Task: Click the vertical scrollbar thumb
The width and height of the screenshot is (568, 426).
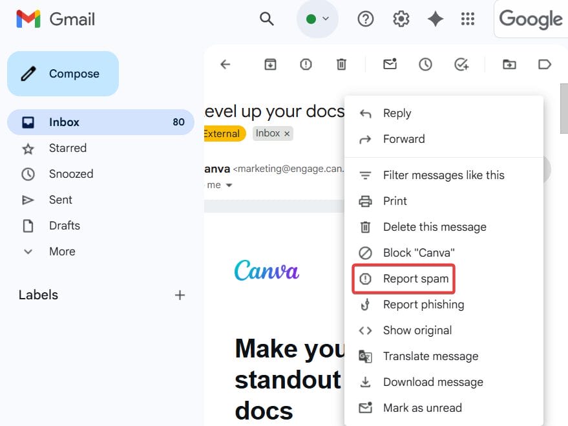Action: (564, 109)
